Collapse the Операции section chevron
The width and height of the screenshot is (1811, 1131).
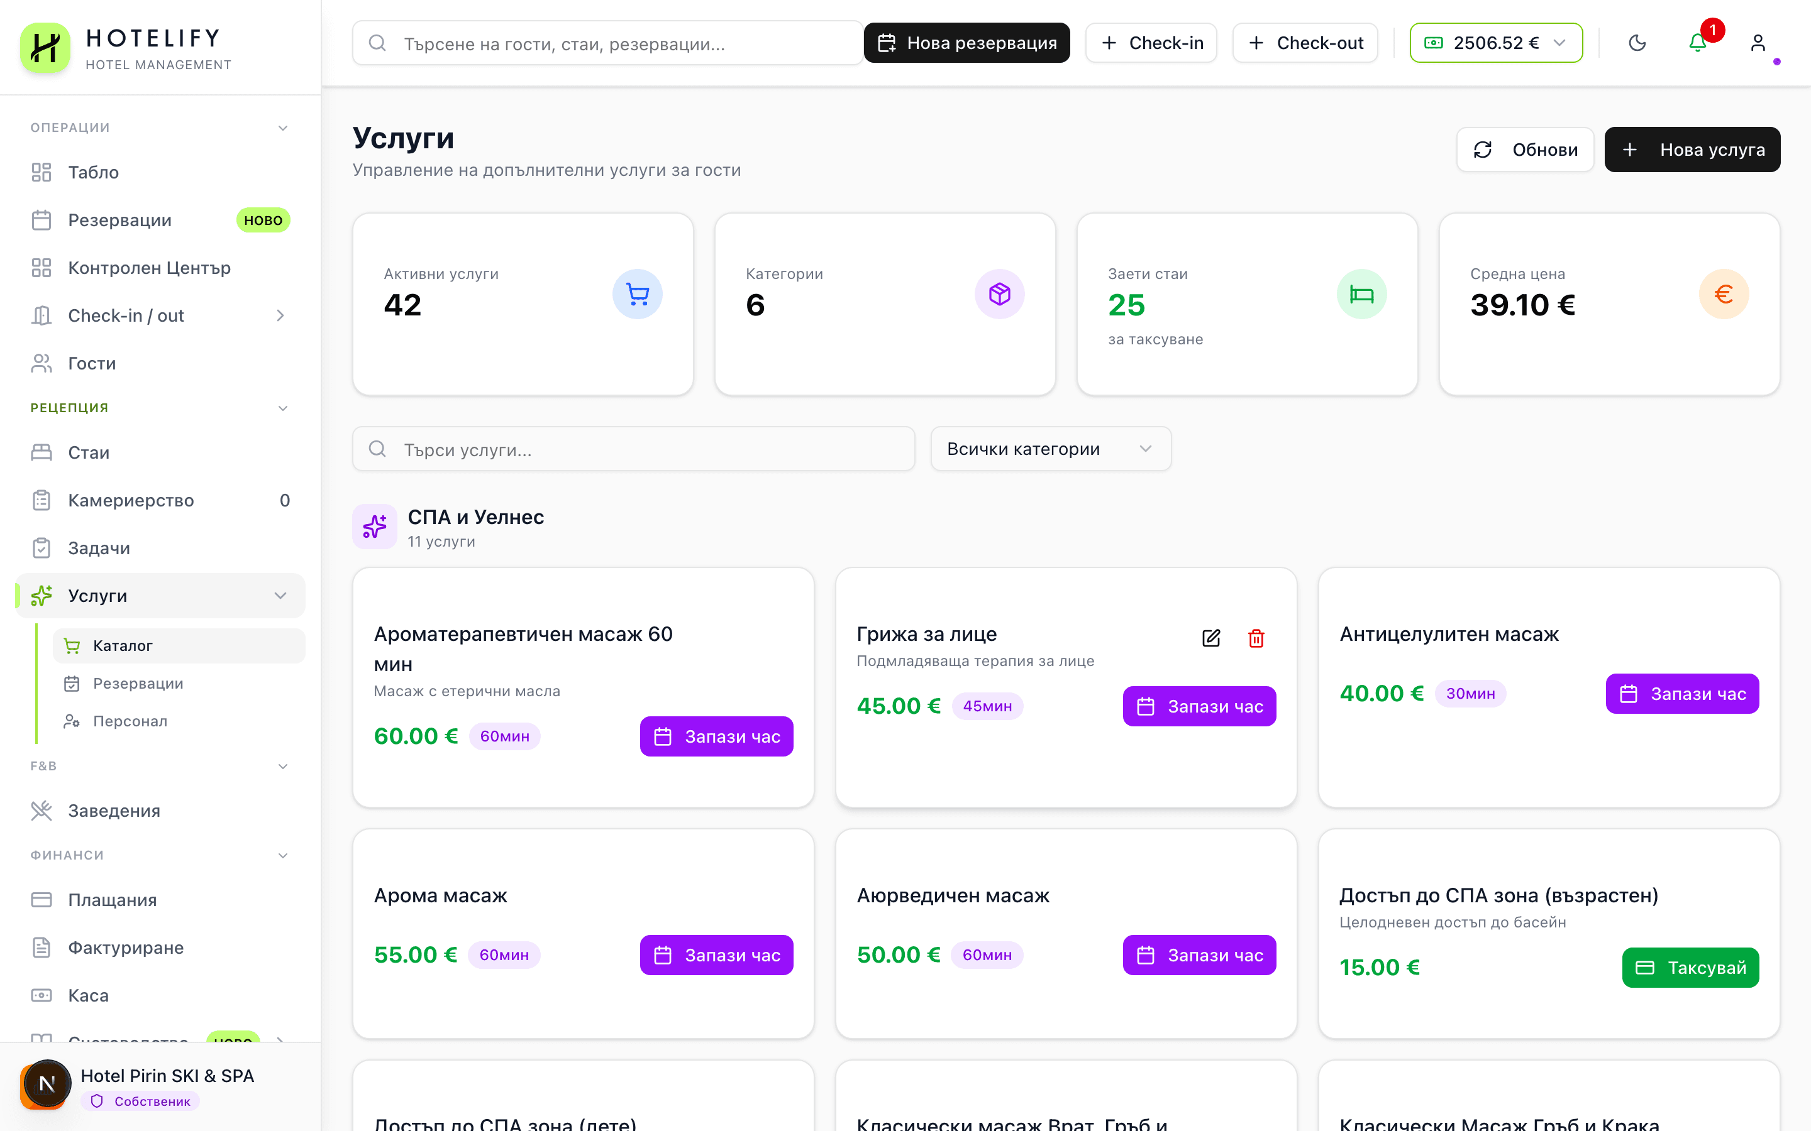click(283, 128)
